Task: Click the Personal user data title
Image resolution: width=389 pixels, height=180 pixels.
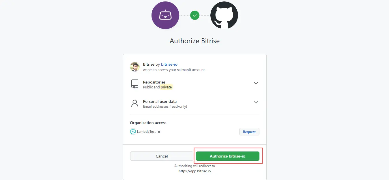Action: tap(160, 101)
